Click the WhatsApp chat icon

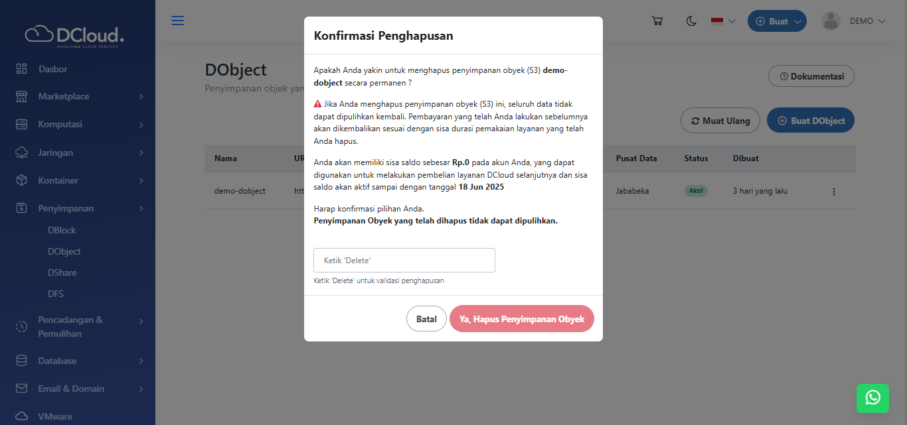(872, 397)
